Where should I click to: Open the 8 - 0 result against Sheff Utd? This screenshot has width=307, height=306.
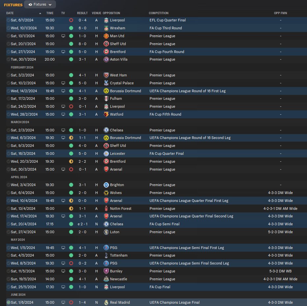click(82, 44)
